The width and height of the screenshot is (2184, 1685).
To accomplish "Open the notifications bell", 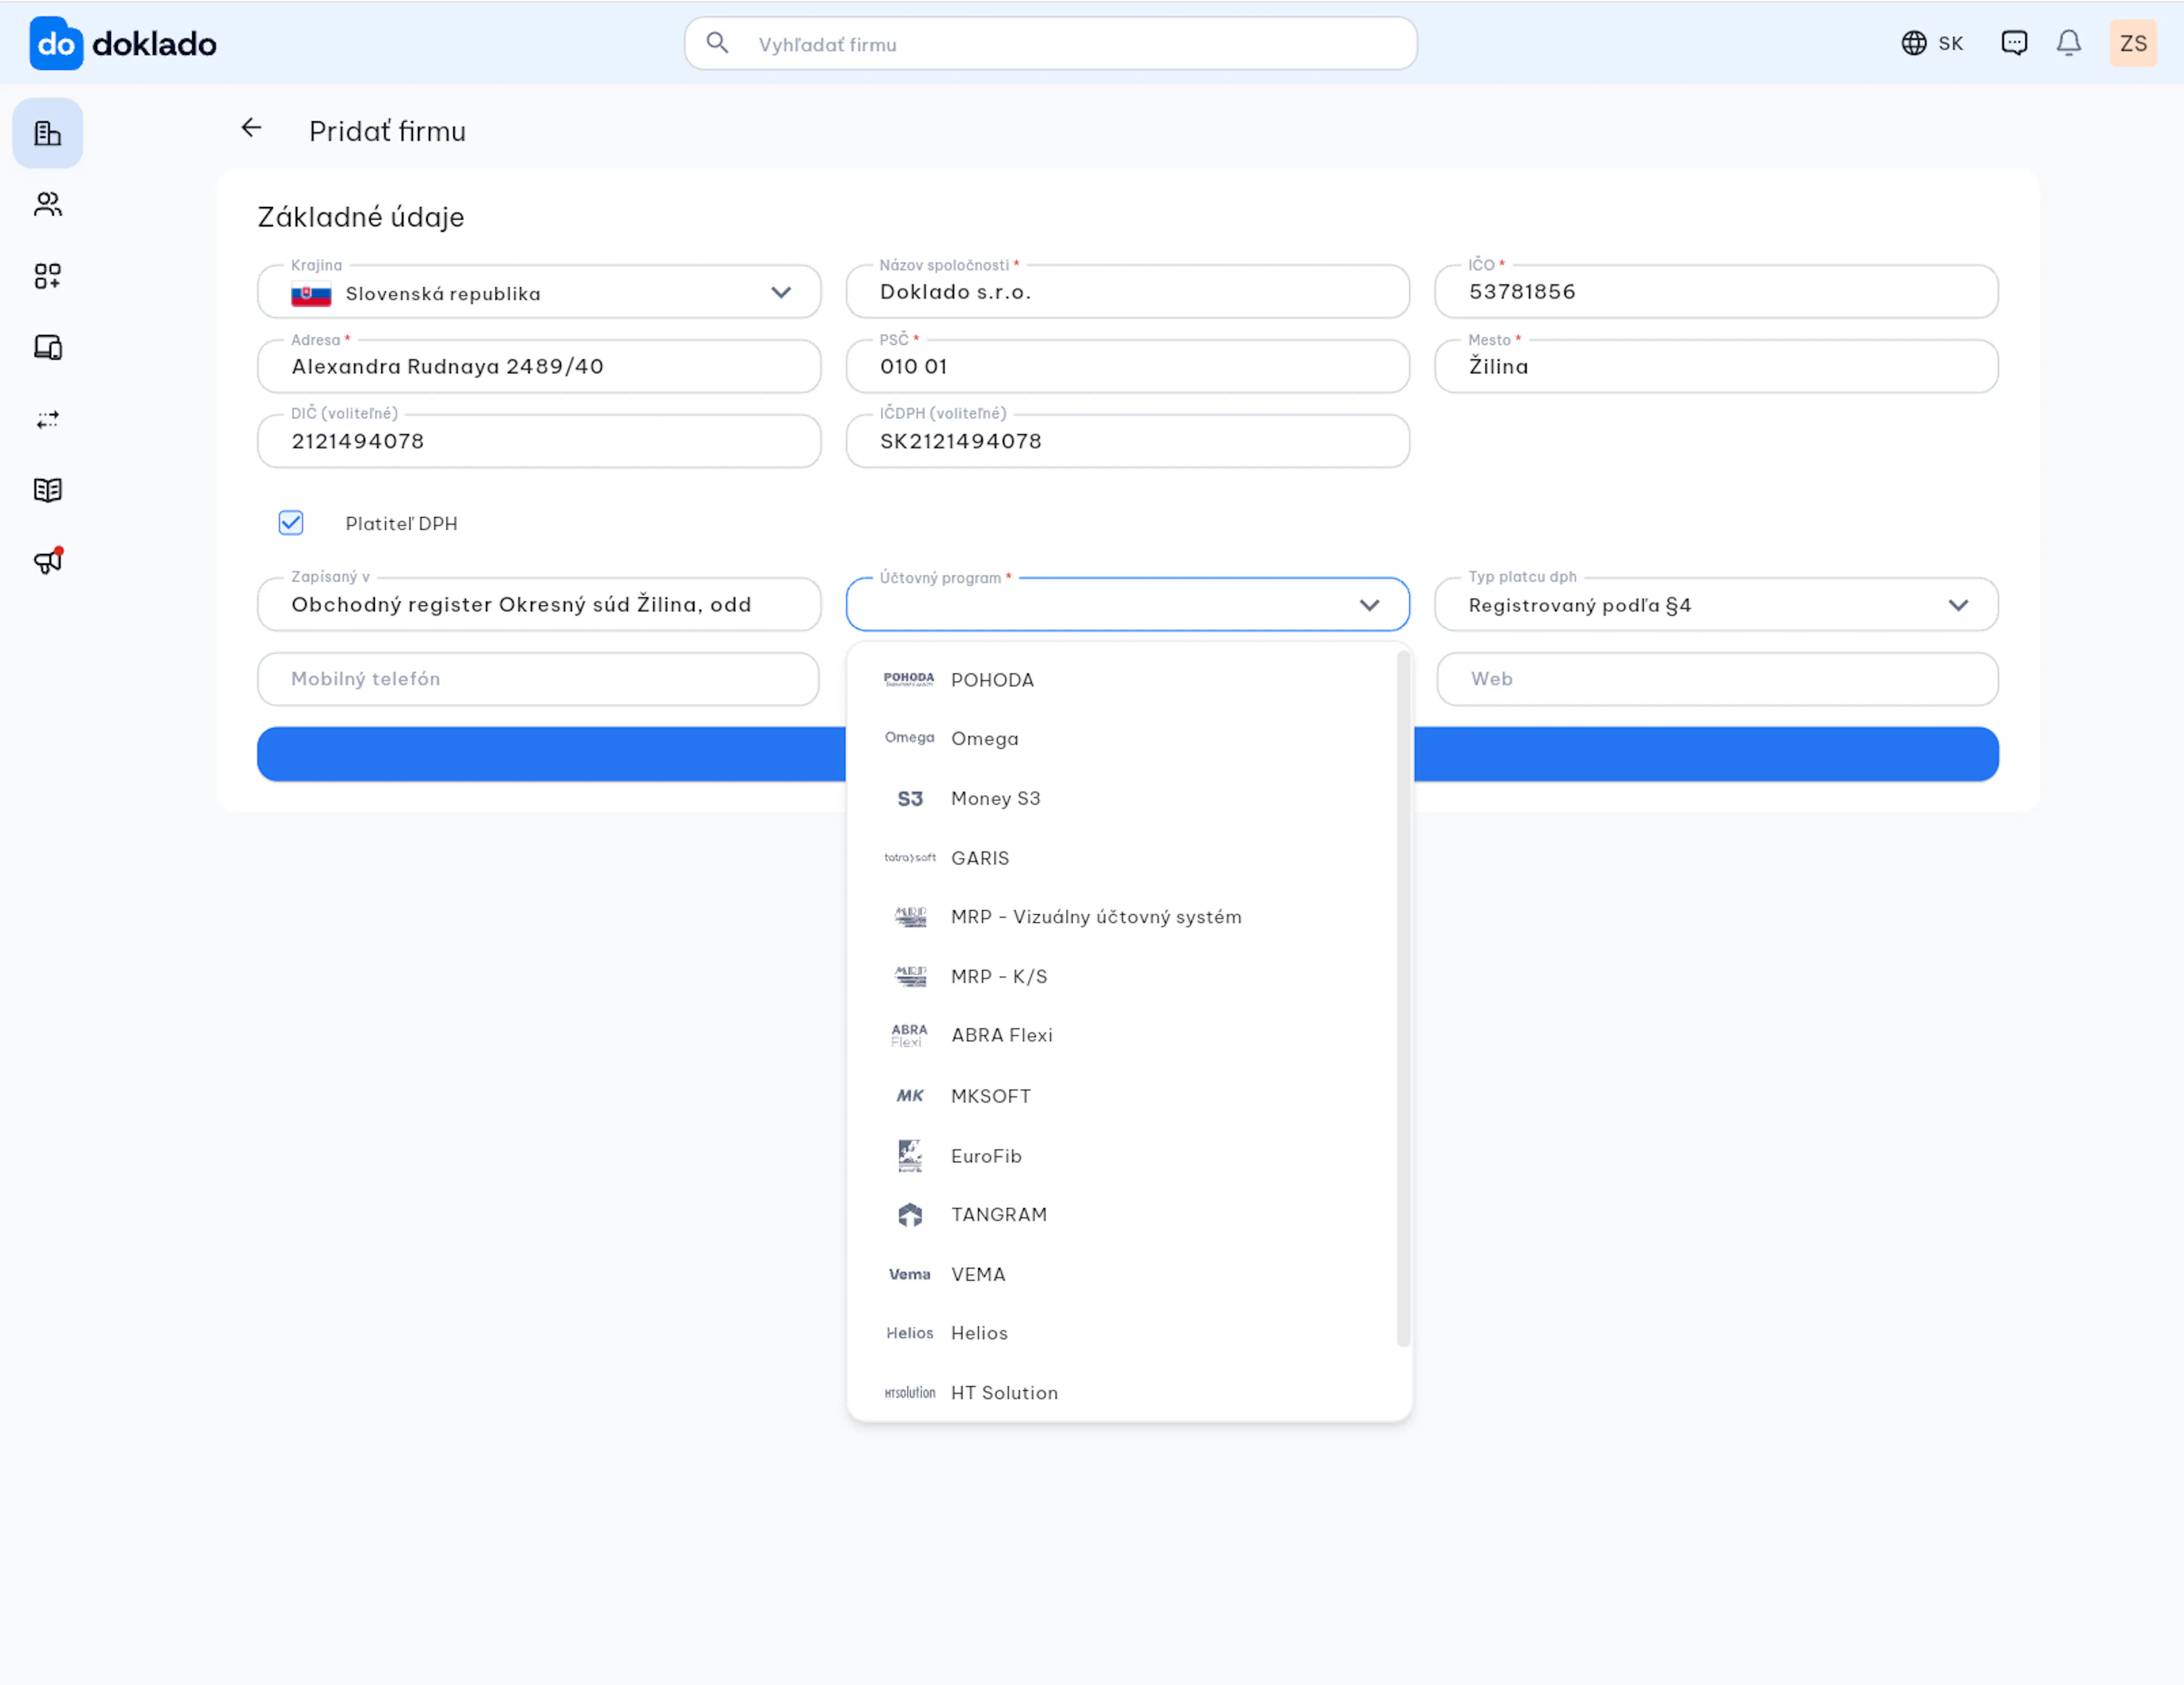I will pyautogui.click(x=2068, y=43).
